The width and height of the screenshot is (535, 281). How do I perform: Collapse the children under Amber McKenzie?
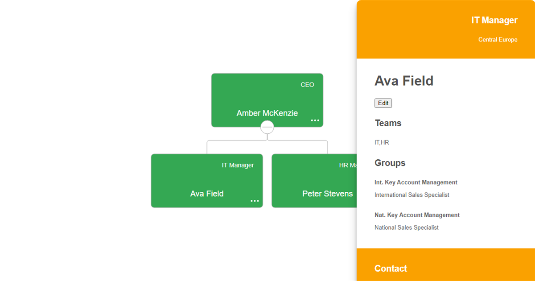pyautogui.click(x=267, y=128)
